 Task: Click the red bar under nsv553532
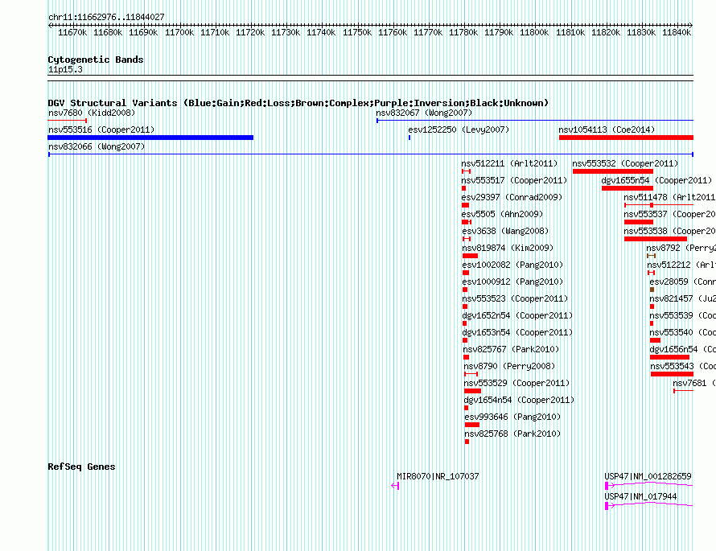(x=613, y=171)
